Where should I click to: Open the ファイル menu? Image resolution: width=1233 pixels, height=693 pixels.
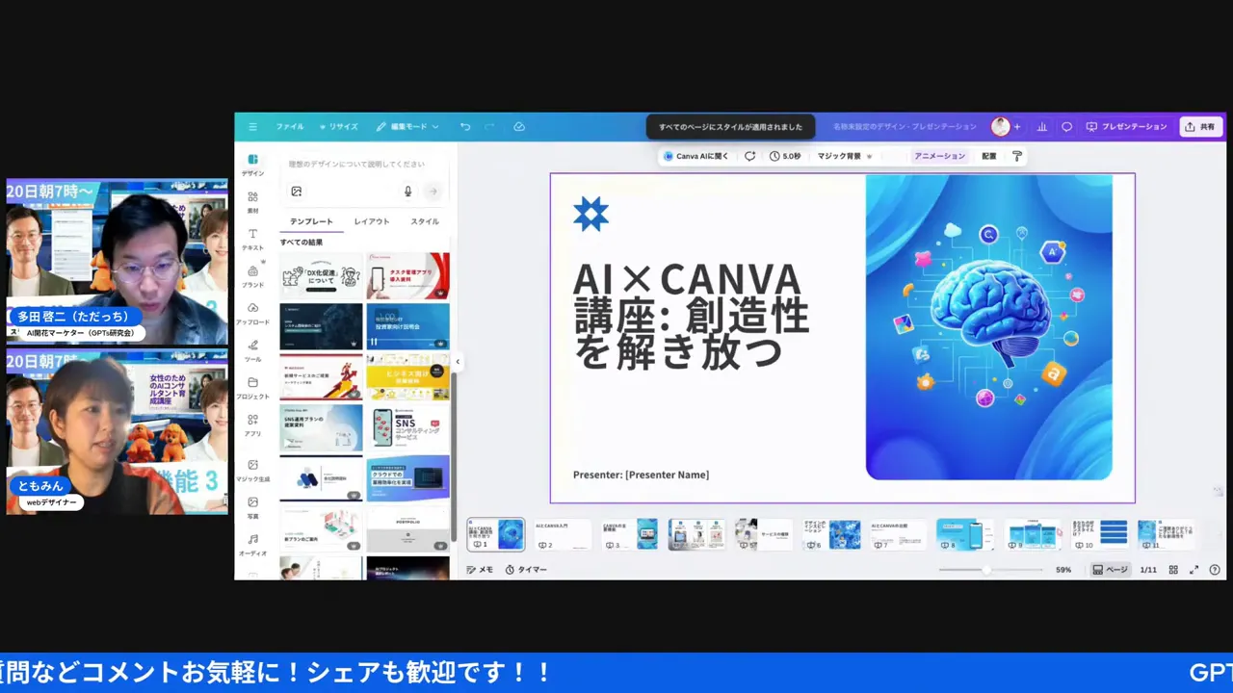(x=289, y=126)
